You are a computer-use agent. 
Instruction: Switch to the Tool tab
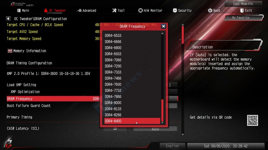click(119, 10)
